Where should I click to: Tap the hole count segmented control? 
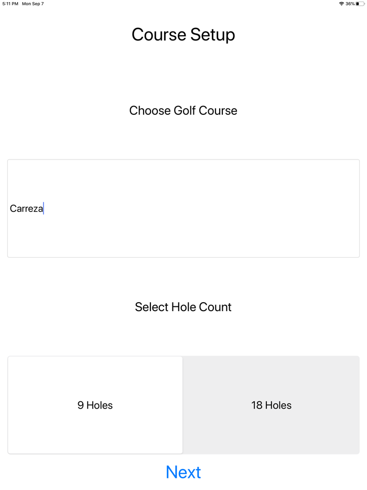click(x=183, y=405)
